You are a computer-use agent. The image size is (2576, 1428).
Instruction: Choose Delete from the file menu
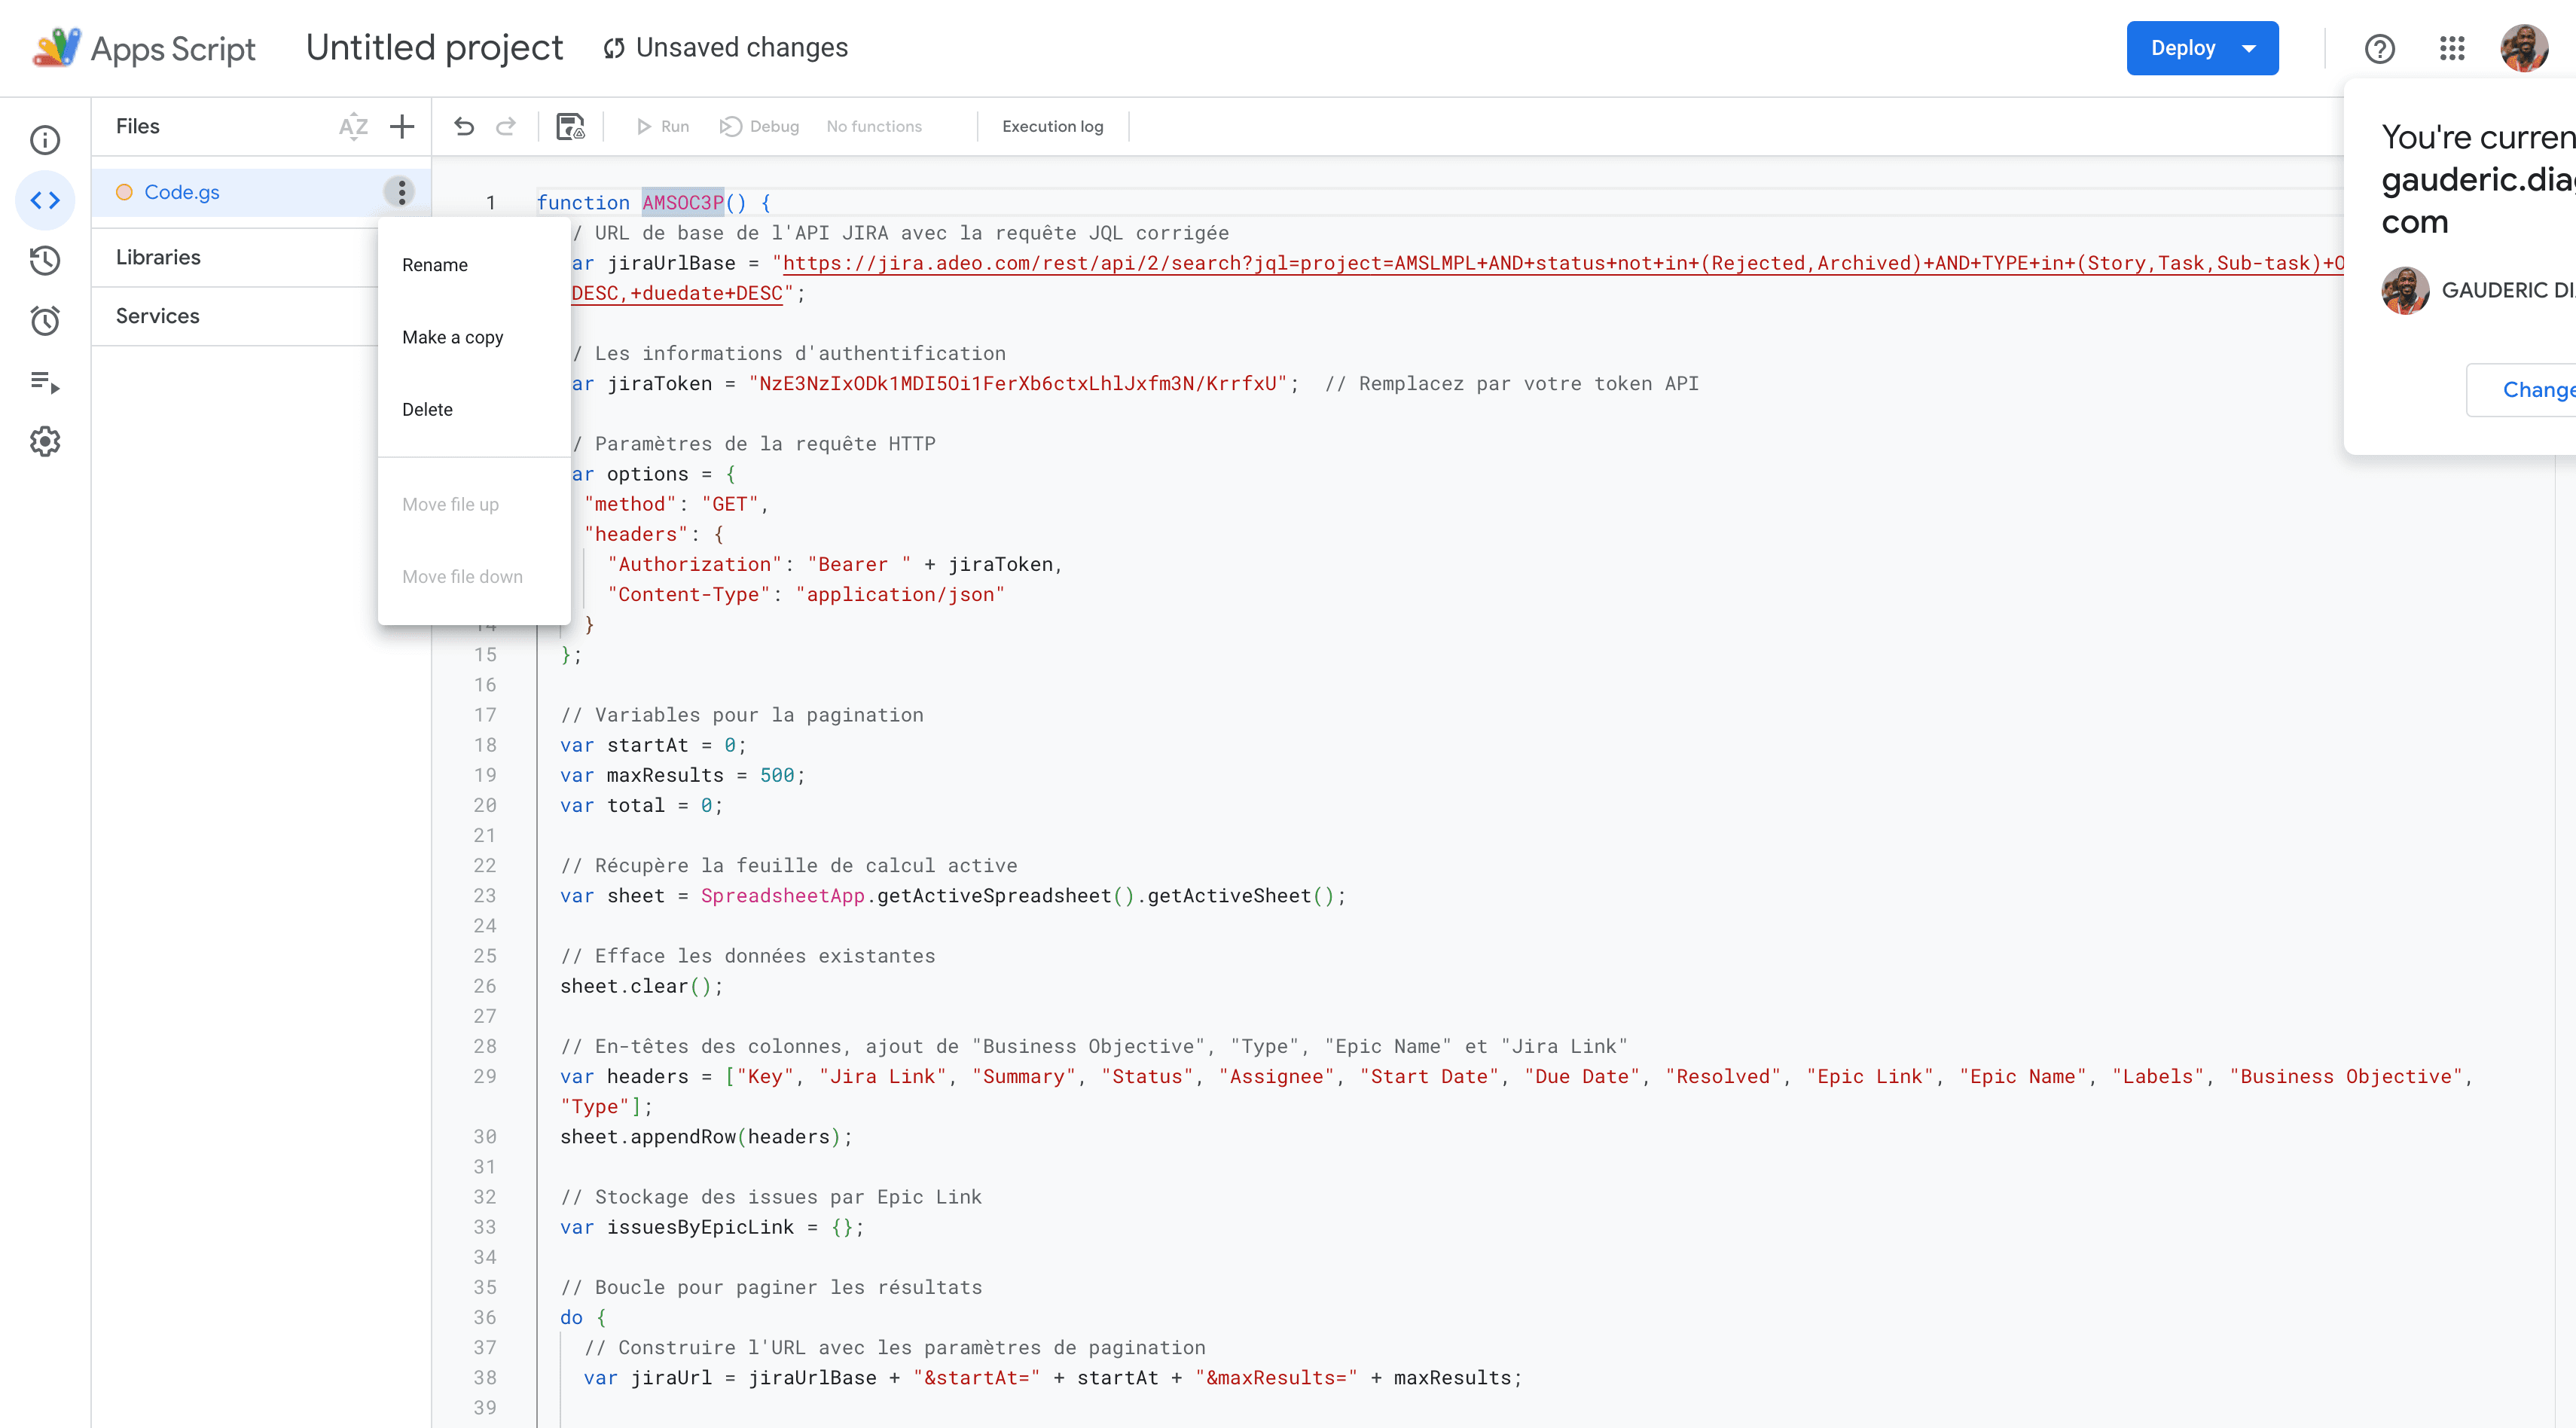[474, 409]
